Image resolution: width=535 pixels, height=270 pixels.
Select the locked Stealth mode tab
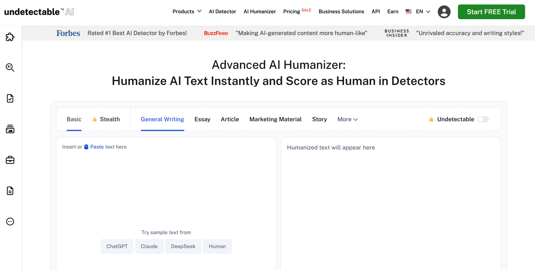tap(106, 119)
